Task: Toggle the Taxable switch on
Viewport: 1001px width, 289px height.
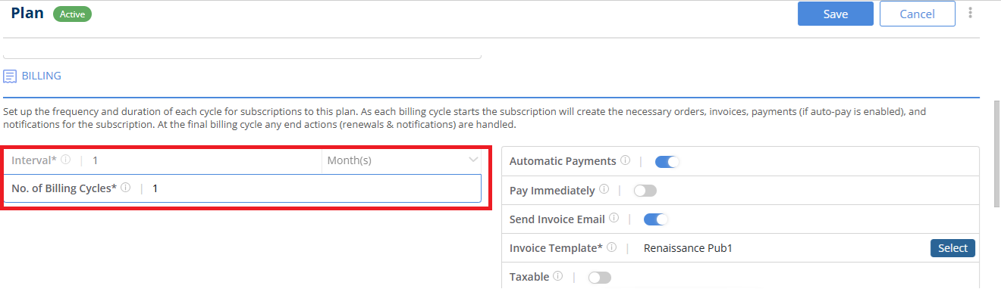Action: [x=599, y=278]
